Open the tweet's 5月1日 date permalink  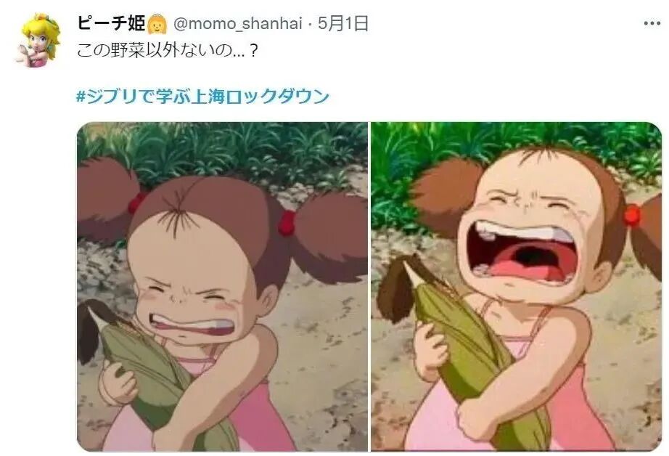(x=343, y=23)
